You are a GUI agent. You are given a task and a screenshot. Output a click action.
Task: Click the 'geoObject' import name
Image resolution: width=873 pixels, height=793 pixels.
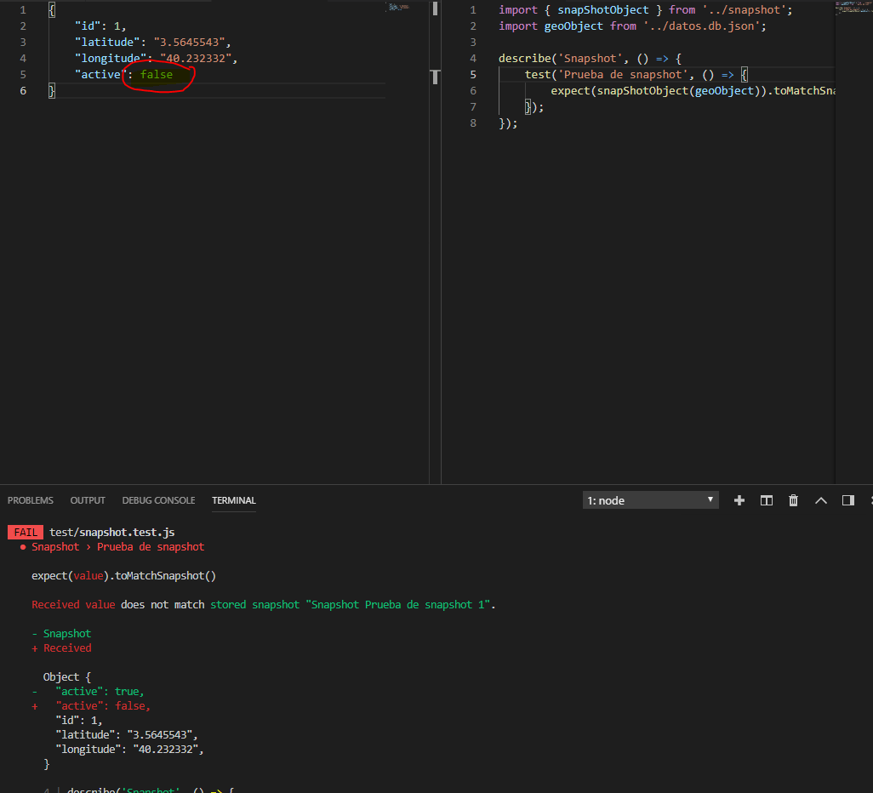573,26
